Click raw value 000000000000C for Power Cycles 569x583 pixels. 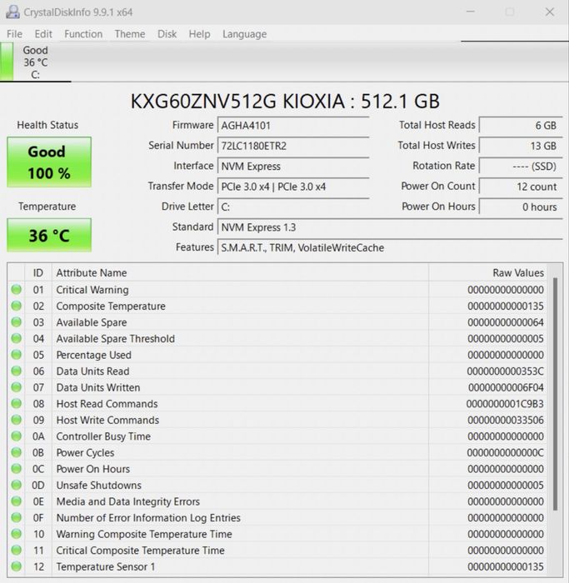(x=506, y=453)
